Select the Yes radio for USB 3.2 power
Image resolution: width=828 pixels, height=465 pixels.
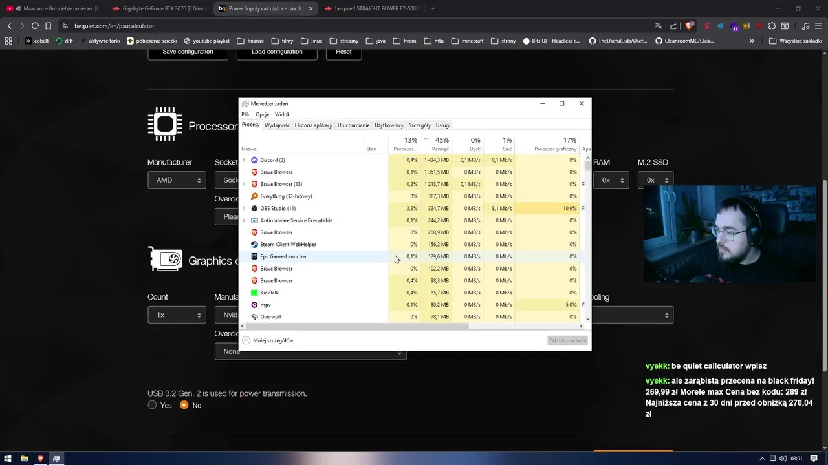(x=152, y=405)
